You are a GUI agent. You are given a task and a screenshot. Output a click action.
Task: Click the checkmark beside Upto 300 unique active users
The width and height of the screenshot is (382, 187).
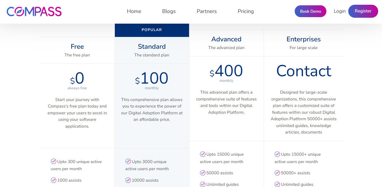click(54, 161)
